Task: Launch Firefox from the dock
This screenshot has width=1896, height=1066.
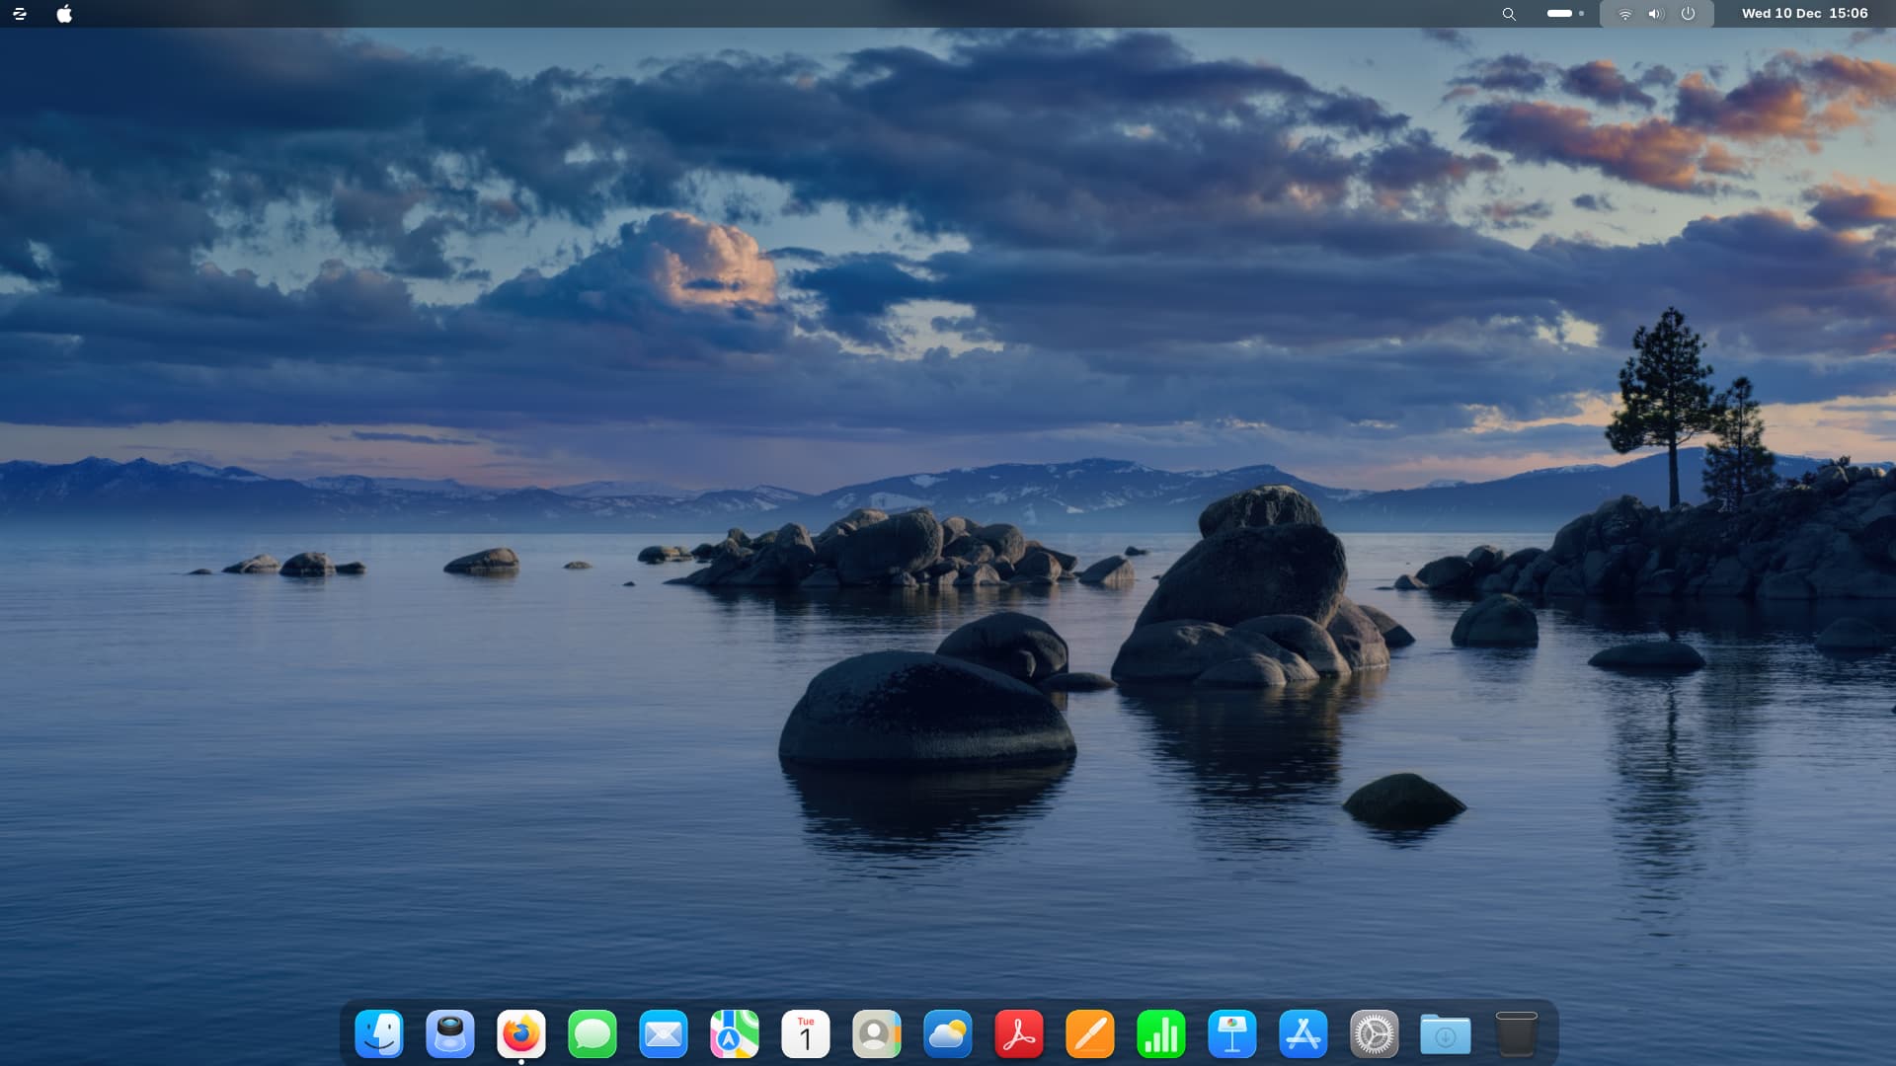Action: [521, 1034]
